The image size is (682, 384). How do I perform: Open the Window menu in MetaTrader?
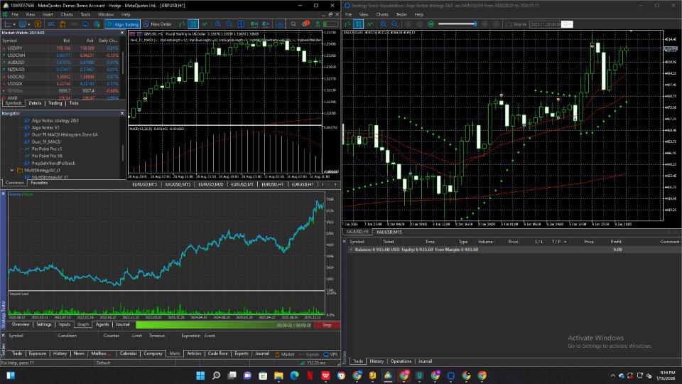(106, 14)
